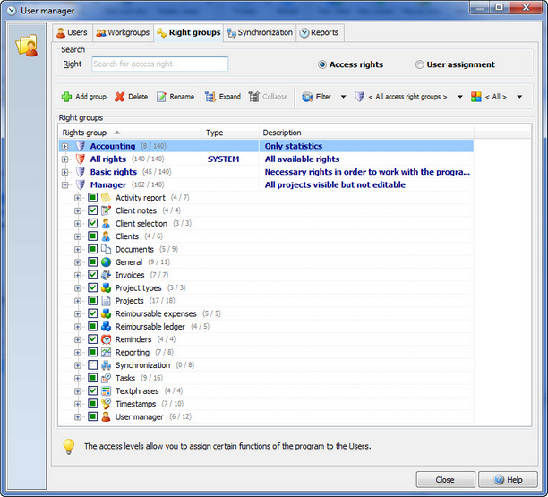Click the Synchronization network icon in tree
Image resolution: width=548 pixels, height=497 pixels.
coord(106,365)
